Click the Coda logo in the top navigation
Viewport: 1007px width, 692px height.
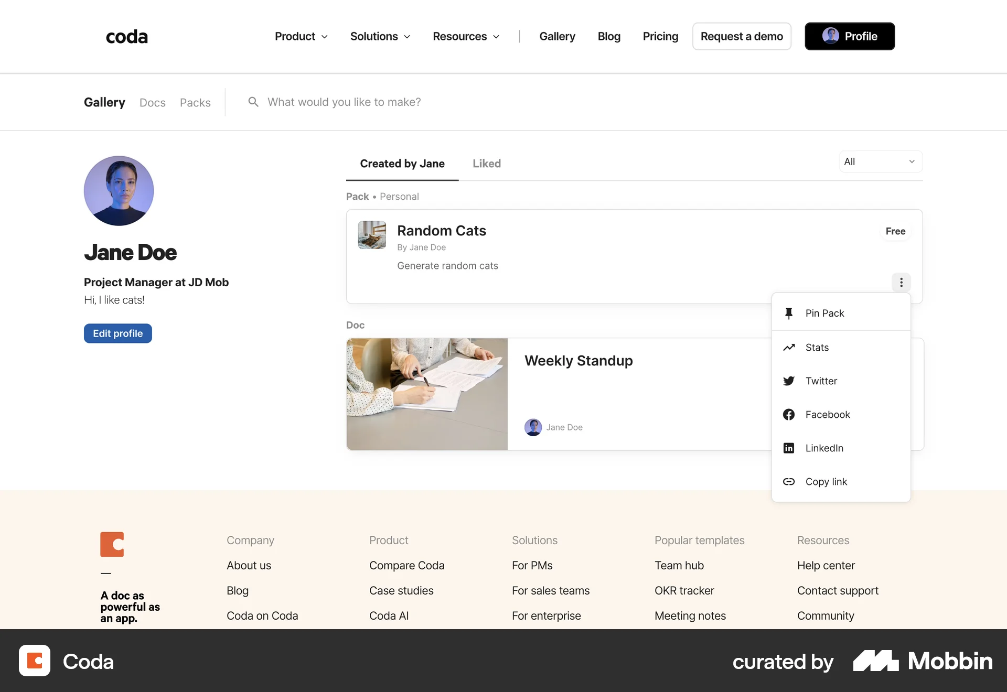click(x=126, y=36)
